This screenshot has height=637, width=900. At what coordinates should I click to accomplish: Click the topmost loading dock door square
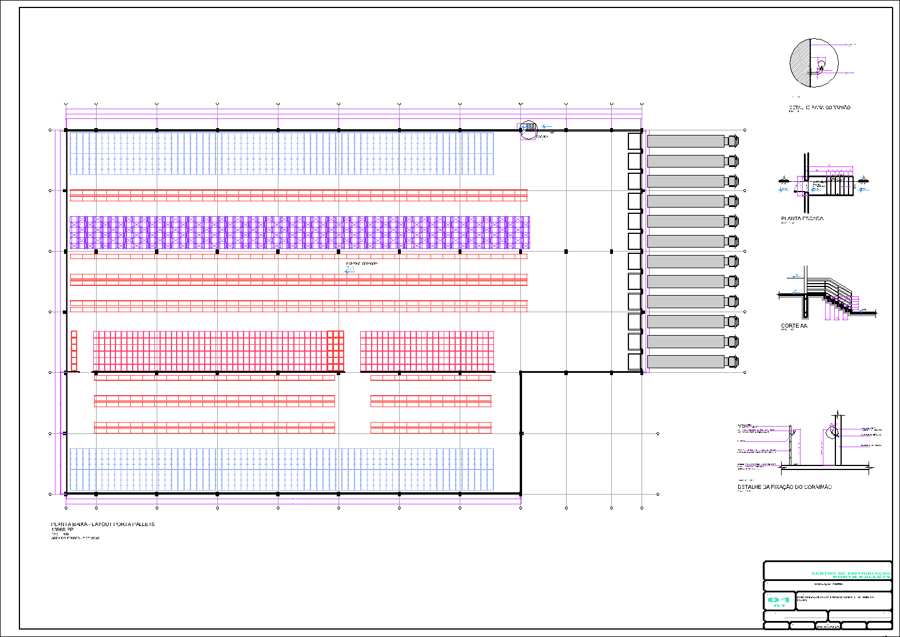pyautogui.click(x=634, y=141)
